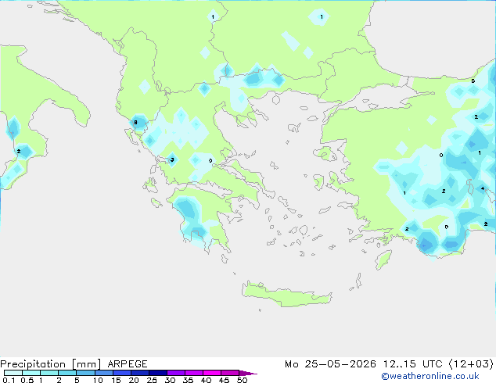The image size is (496, 383).
Task: Select the dark blue swatch between 25 and 30
Action: point(158,373)
